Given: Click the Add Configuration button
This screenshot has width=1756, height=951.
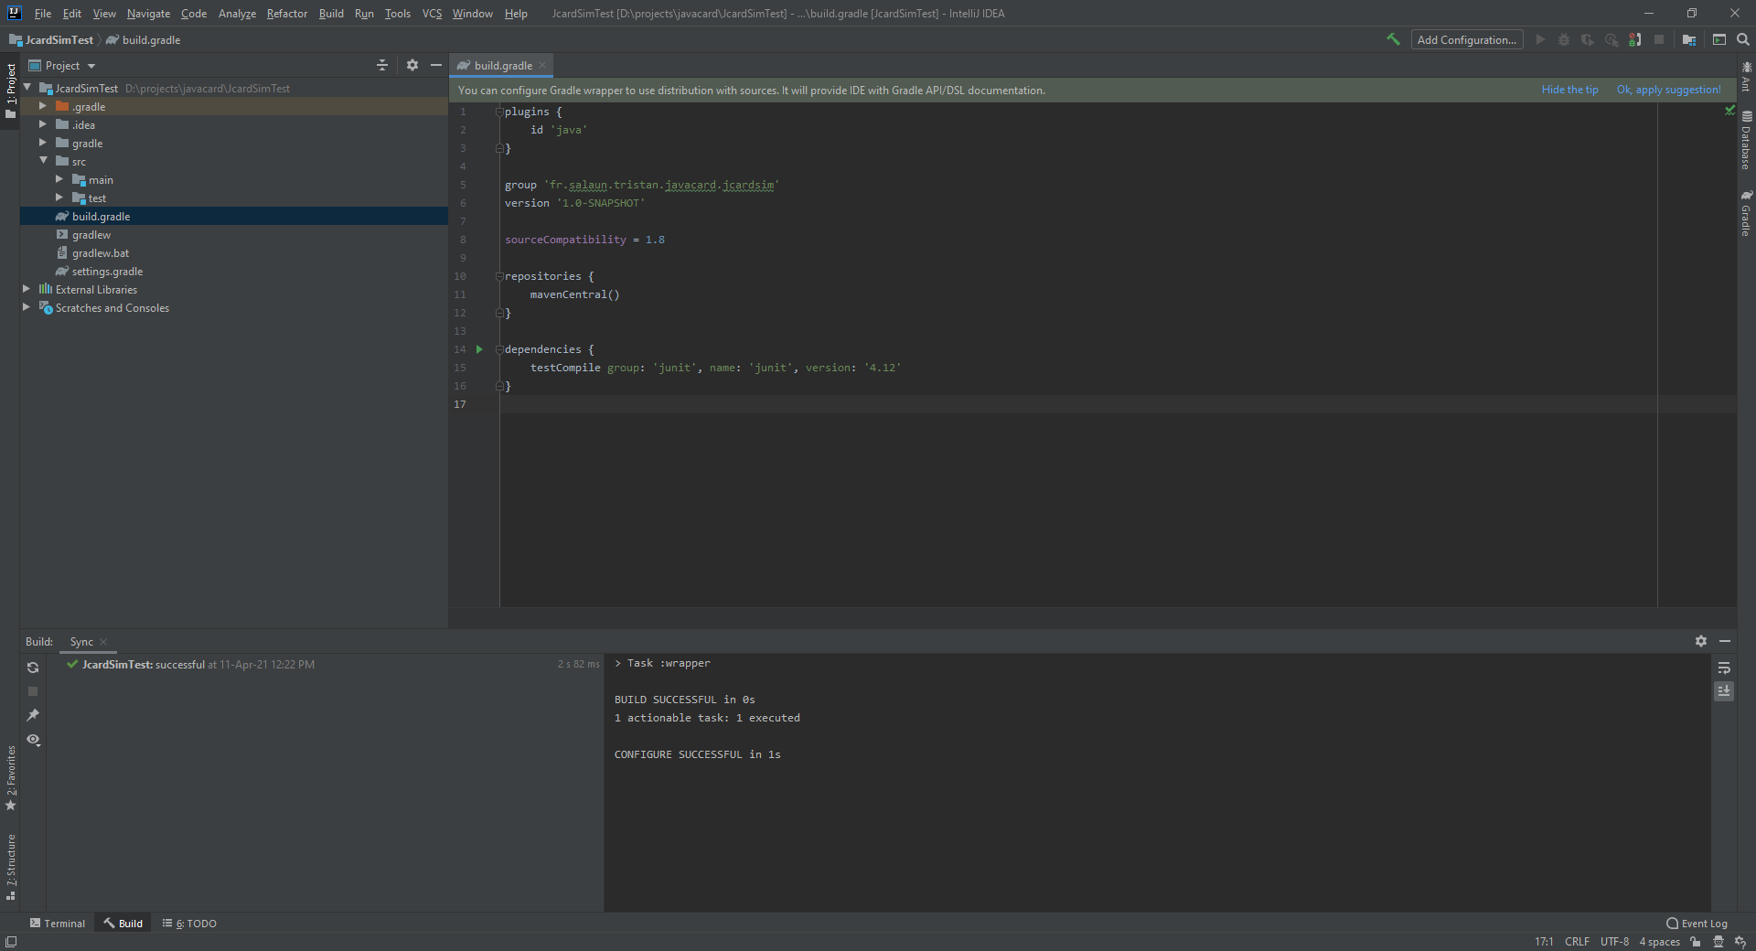Looking at the screenshot, I should click(1466, 40).
